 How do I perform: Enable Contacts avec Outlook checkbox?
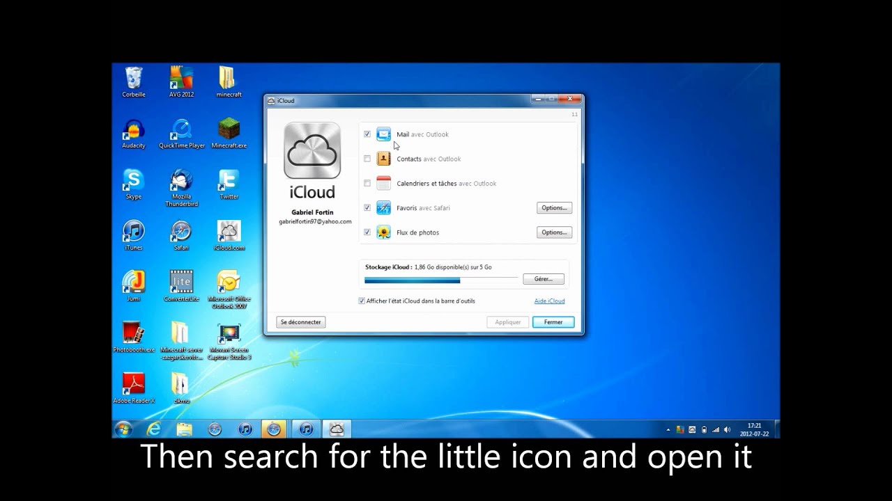point(367,159)
